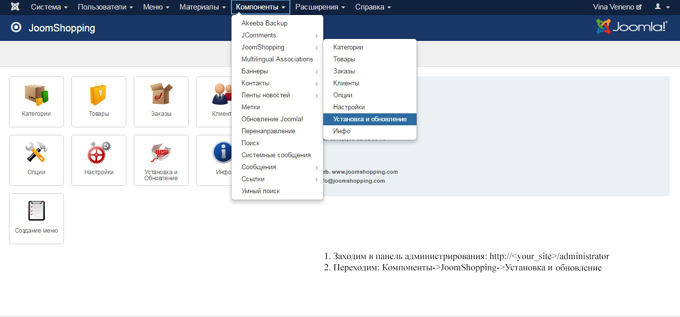The width and height of the screenshot is (680, 317).
Task: Click the Joomla! brand logo at right
Action: [632, 26]
